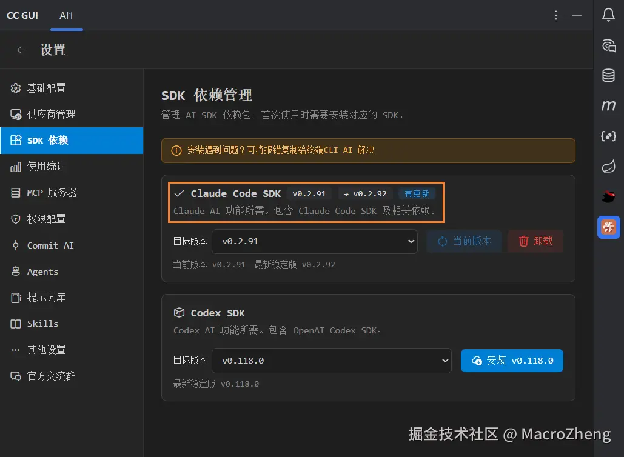Expand Claude Code SDK 目标版本 dropdown
Screen dimensions: 624x457
point(314,241)
